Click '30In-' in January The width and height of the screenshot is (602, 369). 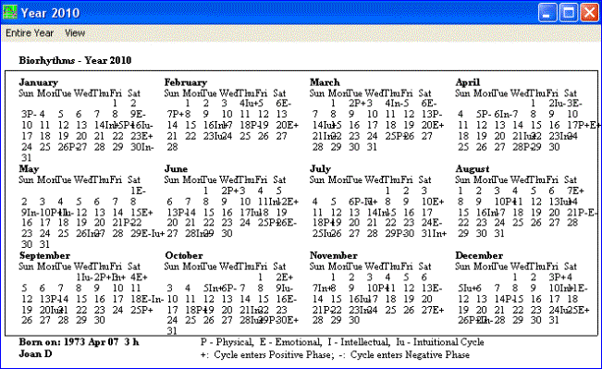click(x=141, y=147)
